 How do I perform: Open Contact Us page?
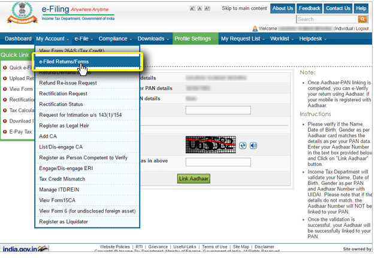(x=338, y=8)
